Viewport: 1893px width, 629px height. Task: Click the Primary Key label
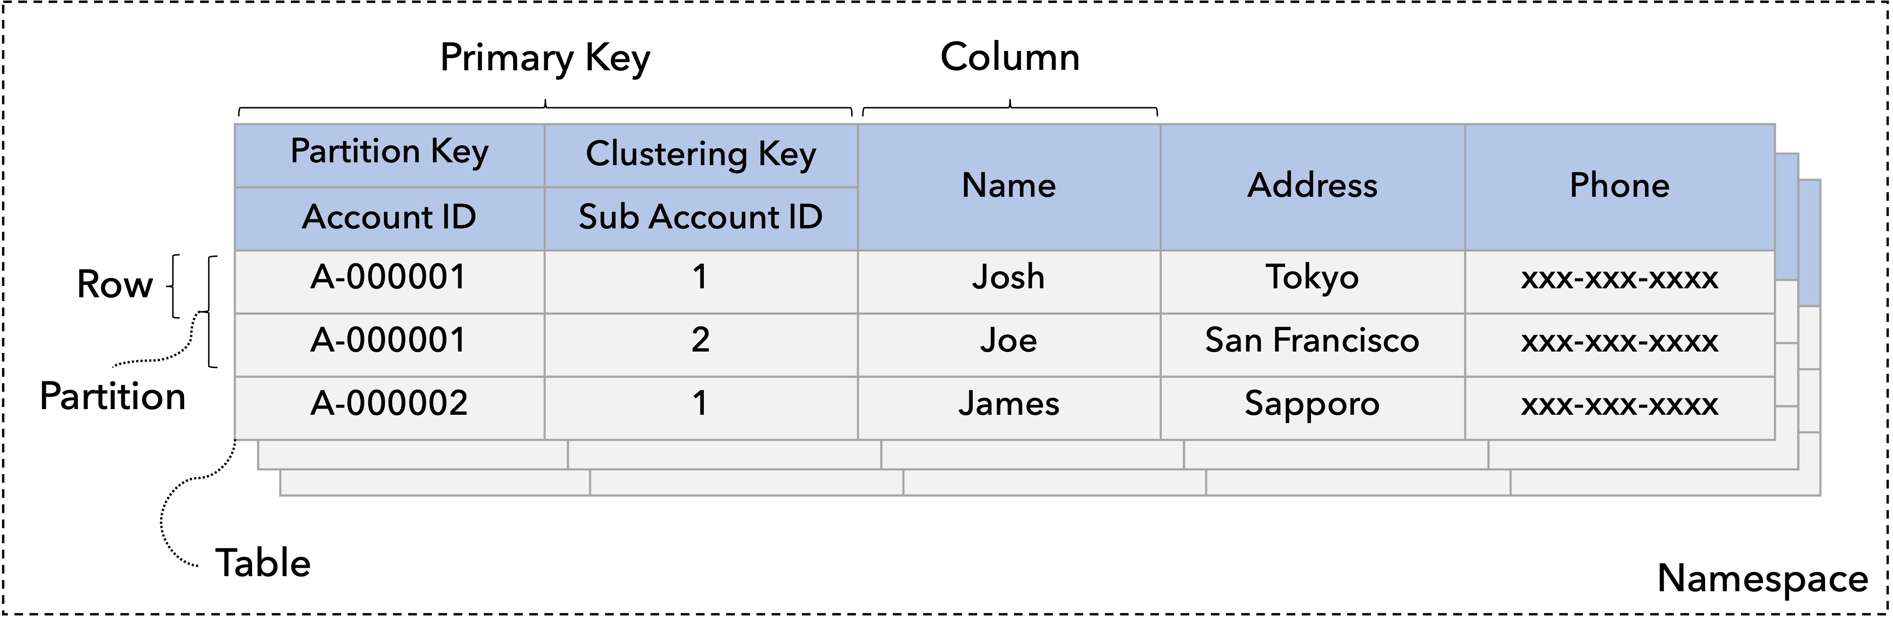(x=544, y=58)
